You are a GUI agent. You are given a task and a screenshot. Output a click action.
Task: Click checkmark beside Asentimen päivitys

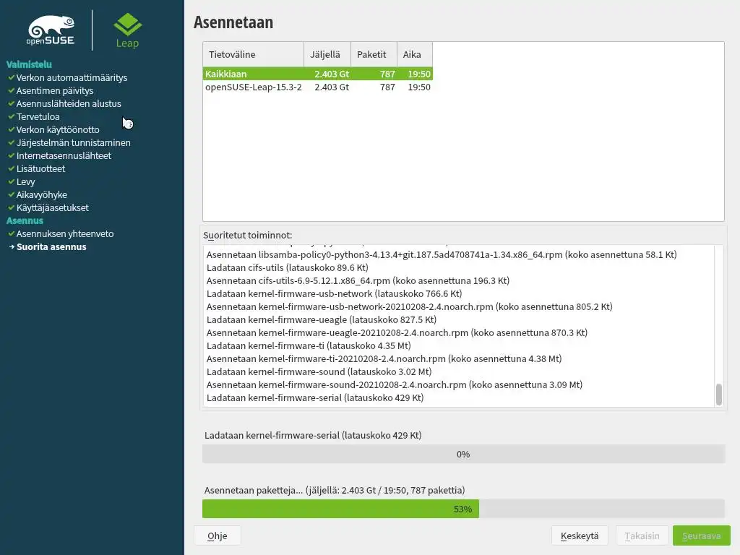pyautogui.click(x=12, y=90)
